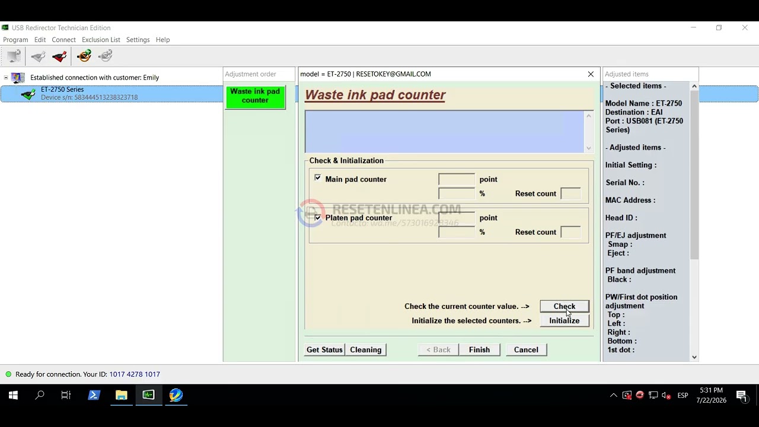
Task: Click the Main pad Reset count field
Action: click(570, 193)
